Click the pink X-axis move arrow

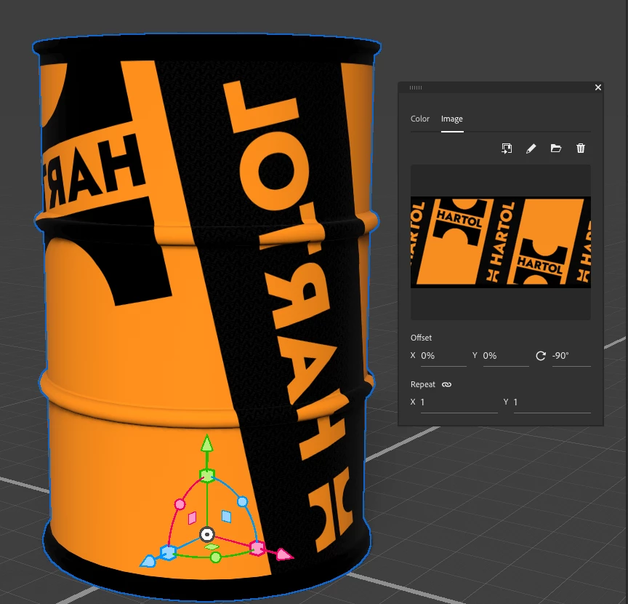point(285,555)
